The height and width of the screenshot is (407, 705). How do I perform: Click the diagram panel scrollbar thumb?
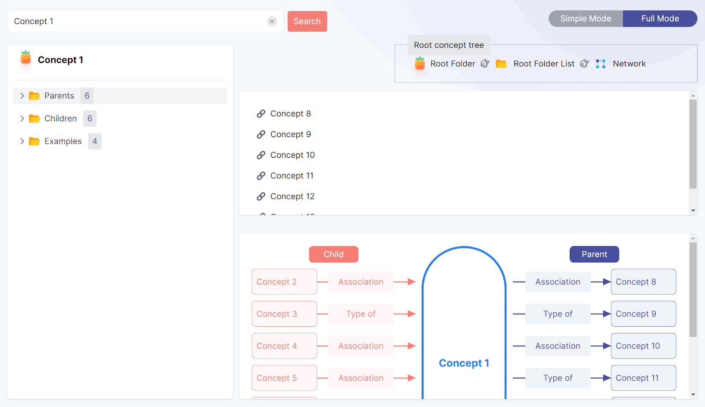tap(693, 290)
